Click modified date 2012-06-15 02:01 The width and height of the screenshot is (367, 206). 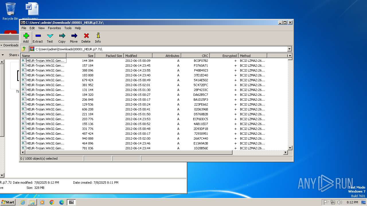[138, 85]
